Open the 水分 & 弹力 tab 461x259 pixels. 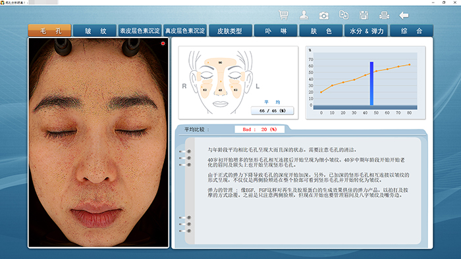click(366, 31)
